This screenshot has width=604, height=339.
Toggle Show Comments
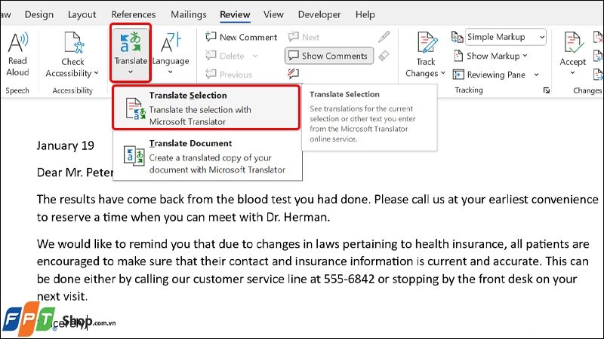point(329,56)
